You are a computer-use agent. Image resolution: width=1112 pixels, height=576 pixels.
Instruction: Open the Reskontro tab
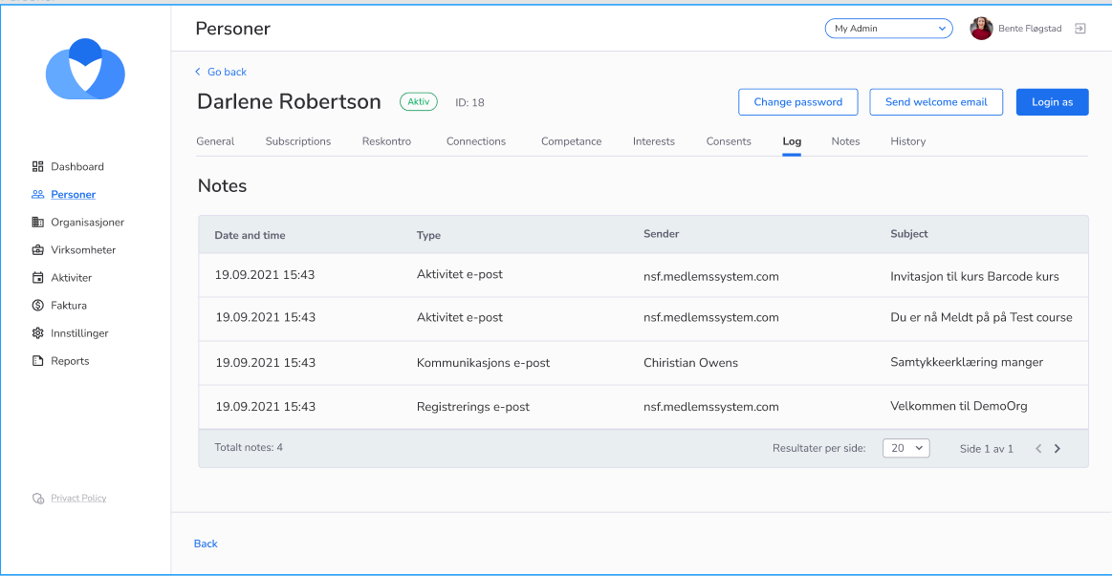[386, 141]
